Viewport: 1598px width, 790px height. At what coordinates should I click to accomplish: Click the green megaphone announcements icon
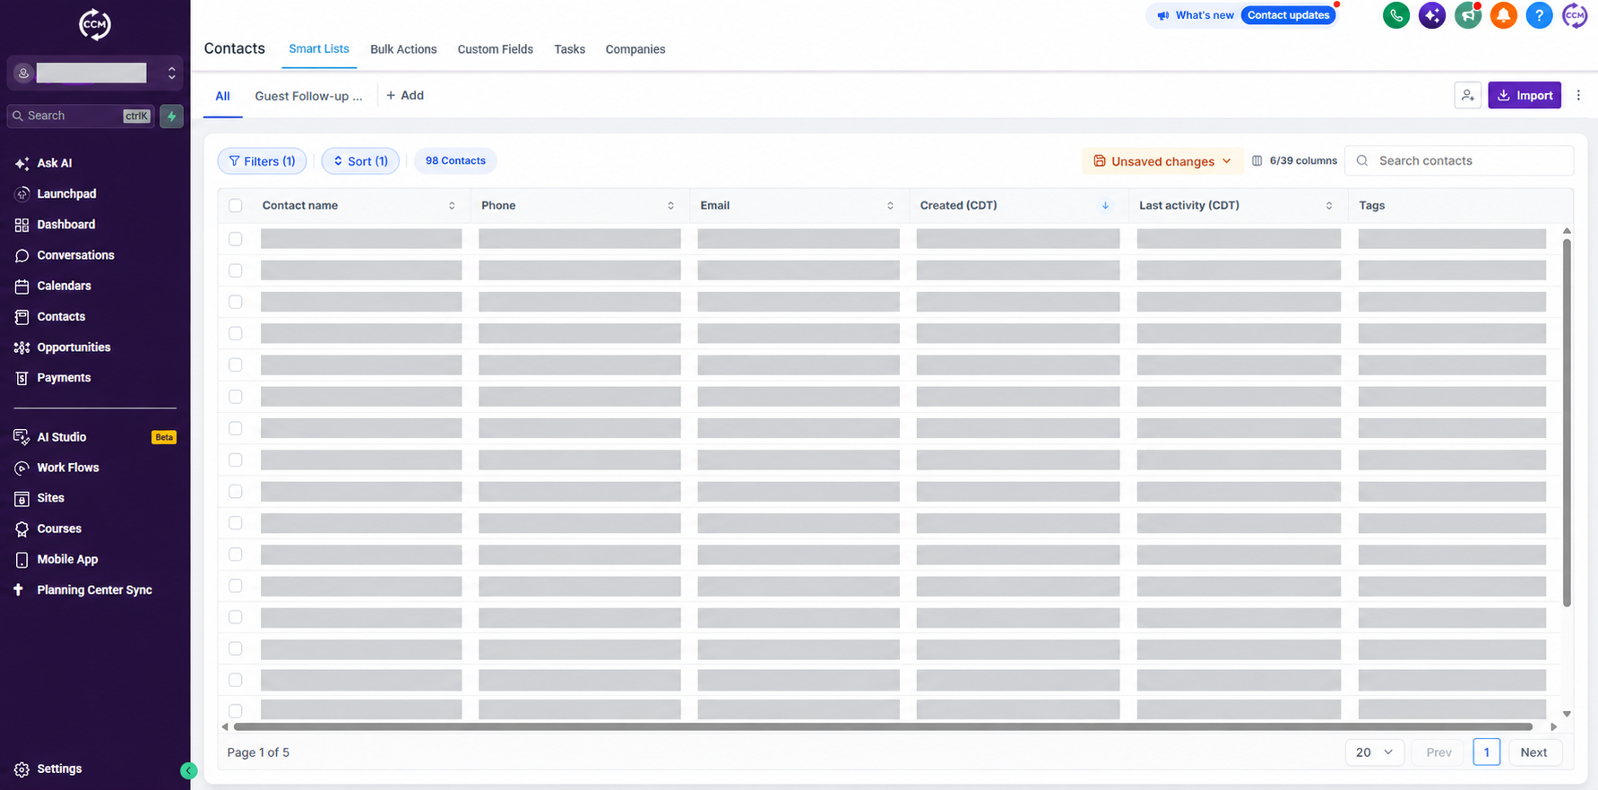pyautogui.click(x=1468, y=15)
